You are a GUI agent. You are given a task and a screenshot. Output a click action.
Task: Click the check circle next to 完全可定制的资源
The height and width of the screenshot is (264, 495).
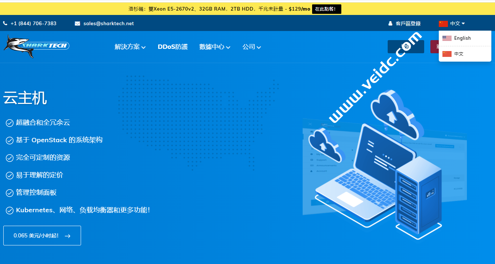(x=9, y=158)
